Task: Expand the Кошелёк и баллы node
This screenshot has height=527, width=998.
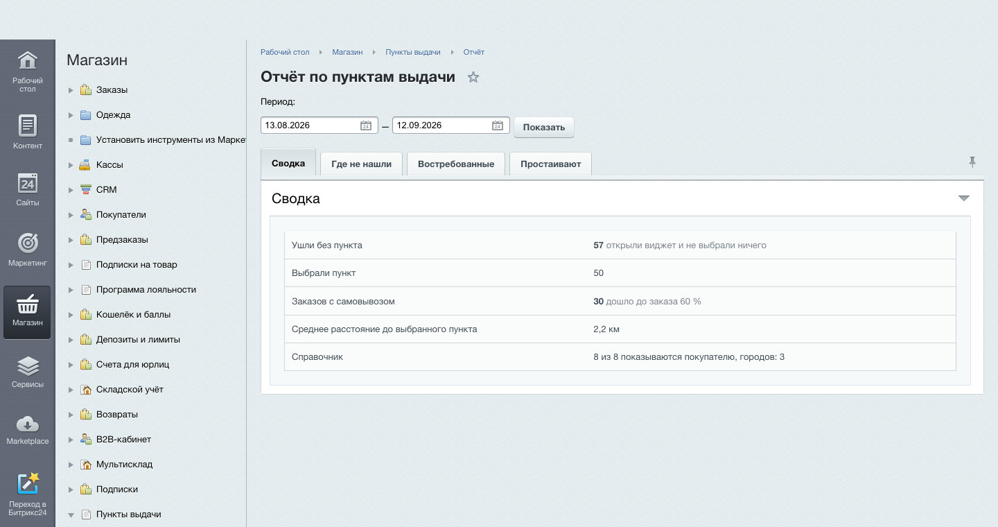Action: (71, 315)
